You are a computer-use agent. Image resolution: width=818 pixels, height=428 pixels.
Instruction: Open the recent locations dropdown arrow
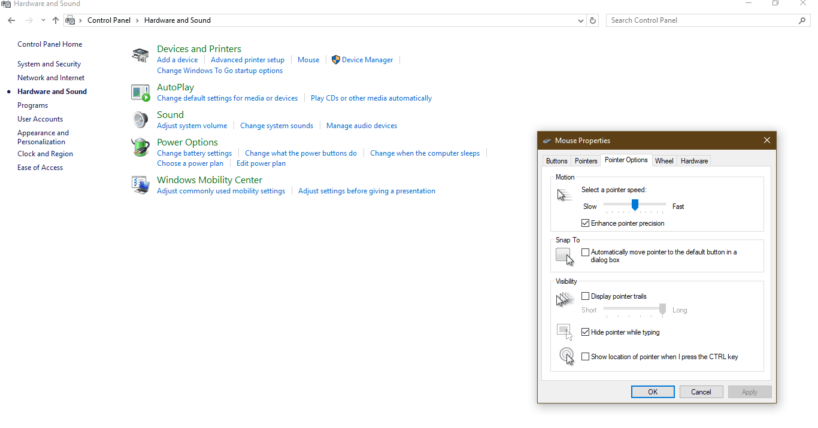(x=43, y=20)
